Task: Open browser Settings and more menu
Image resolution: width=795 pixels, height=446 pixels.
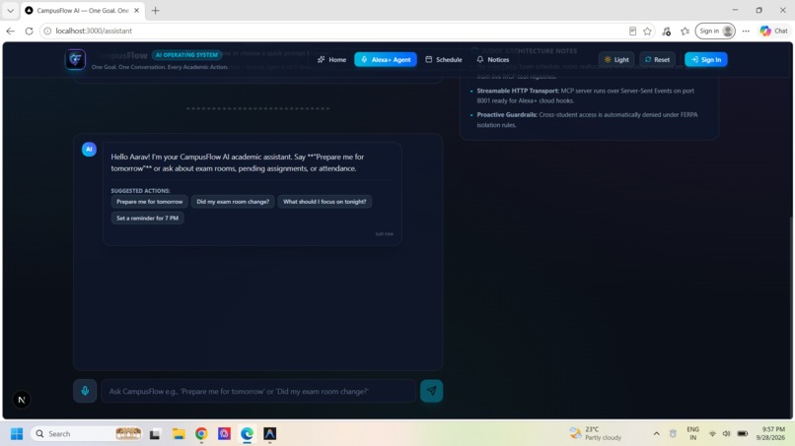Action: coord(746,31)
